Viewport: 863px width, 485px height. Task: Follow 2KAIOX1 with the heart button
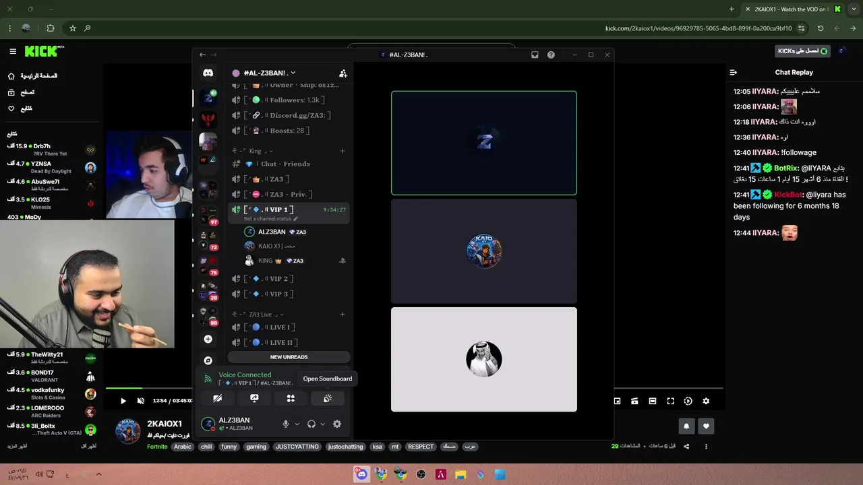[x=706, y=426]
